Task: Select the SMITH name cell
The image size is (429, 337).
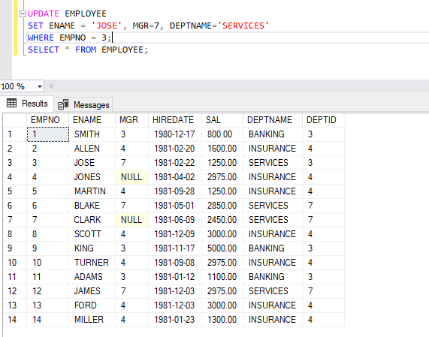Action: 92,134
